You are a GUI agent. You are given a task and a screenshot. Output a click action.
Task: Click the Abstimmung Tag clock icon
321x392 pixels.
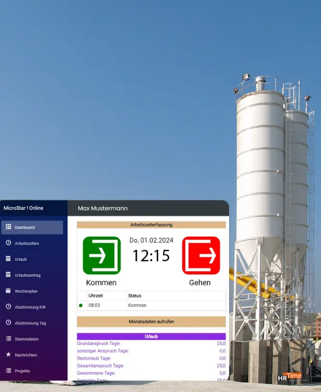tap(8, 322)
